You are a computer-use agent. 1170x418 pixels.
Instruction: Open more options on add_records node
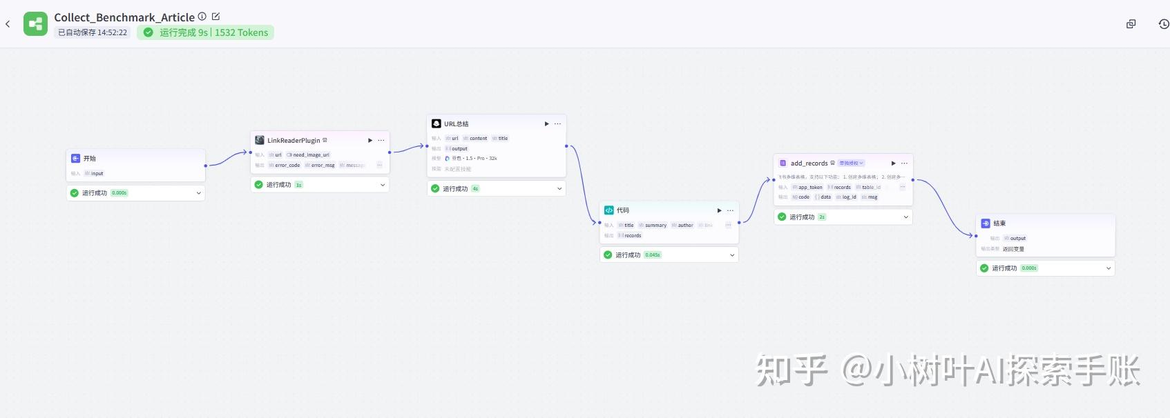click(x=904, y=163)
